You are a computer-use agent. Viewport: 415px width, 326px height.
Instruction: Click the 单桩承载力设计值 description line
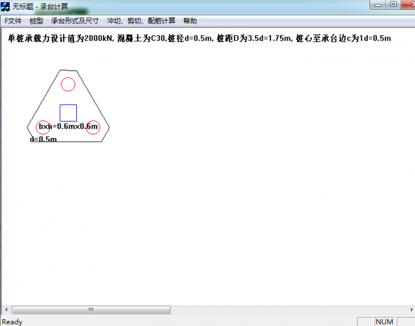[199, 39]
